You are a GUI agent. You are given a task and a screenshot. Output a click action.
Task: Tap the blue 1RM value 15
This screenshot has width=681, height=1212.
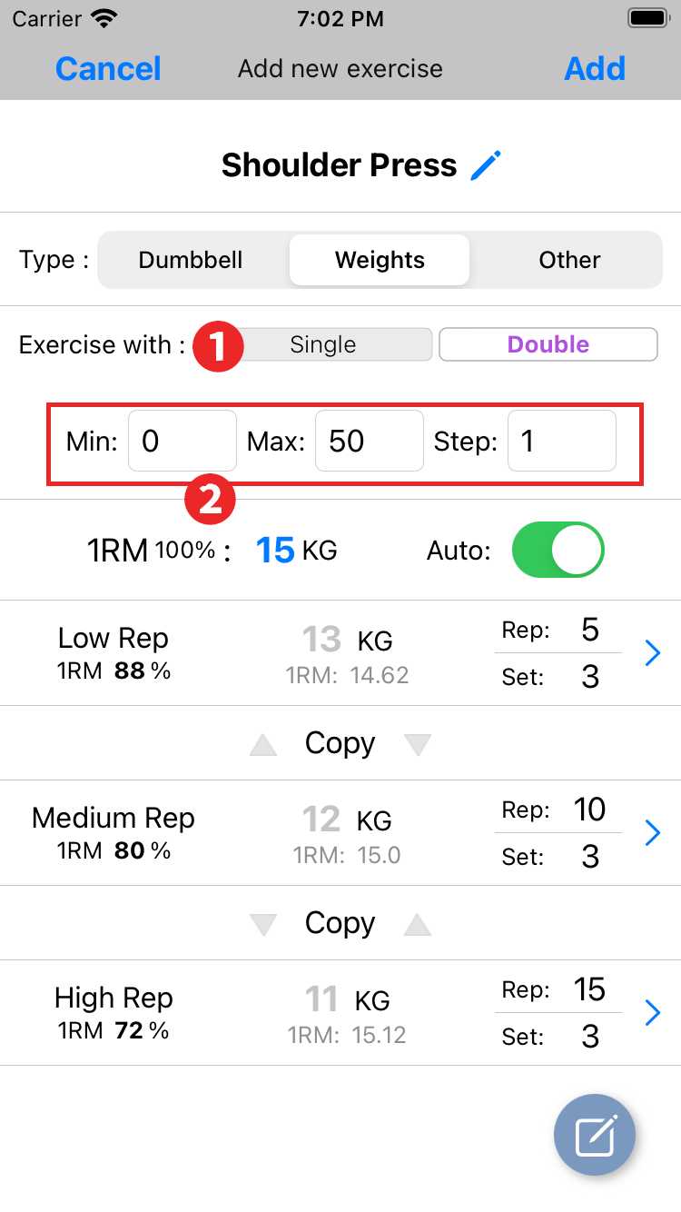[275, 551]
